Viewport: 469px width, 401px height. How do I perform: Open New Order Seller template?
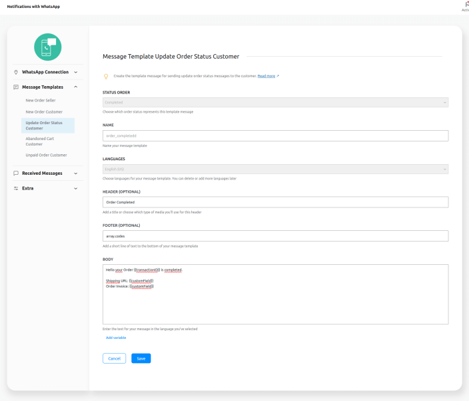click(x=41, y=100)
